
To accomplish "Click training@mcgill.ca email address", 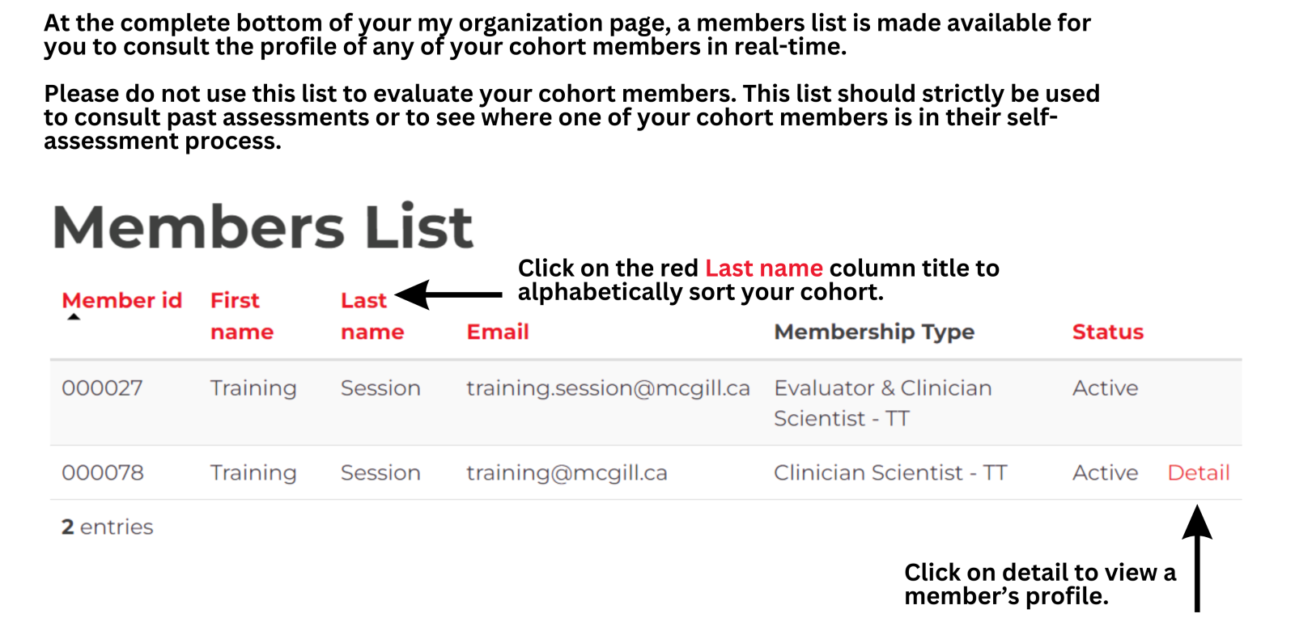I will coord(567,472).
